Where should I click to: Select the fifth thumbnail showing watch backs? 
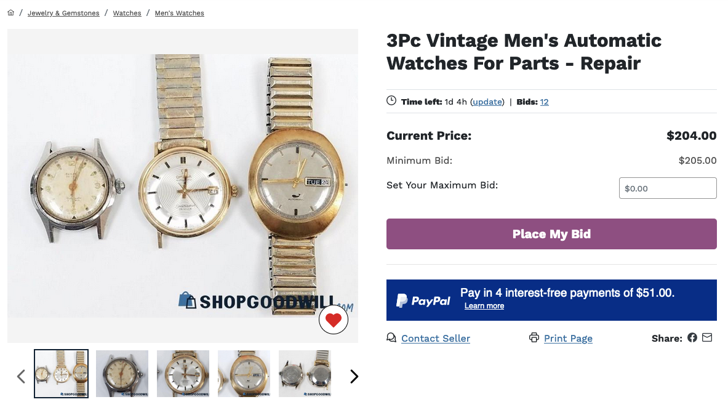click(x=305, y=374)
